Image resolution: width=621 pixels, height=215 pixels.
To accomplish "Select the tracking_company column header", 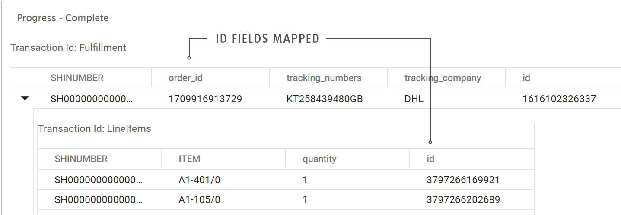I will pyautogui.click(x=443, y=78).
